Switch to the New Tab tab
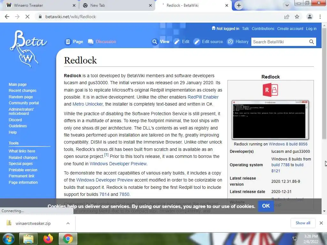Screen dimensions: 327x245 point(117,5)
